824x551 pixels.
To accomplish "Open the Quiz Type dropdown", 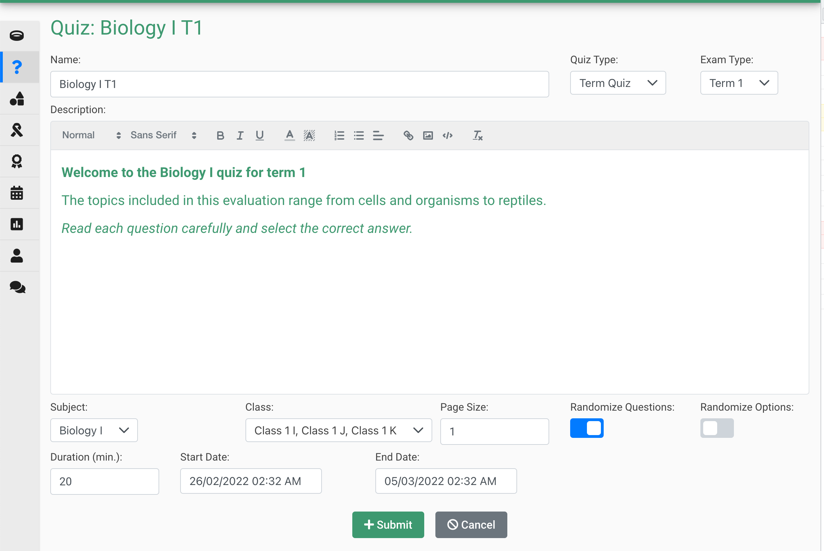I will (x=618, y=83).
